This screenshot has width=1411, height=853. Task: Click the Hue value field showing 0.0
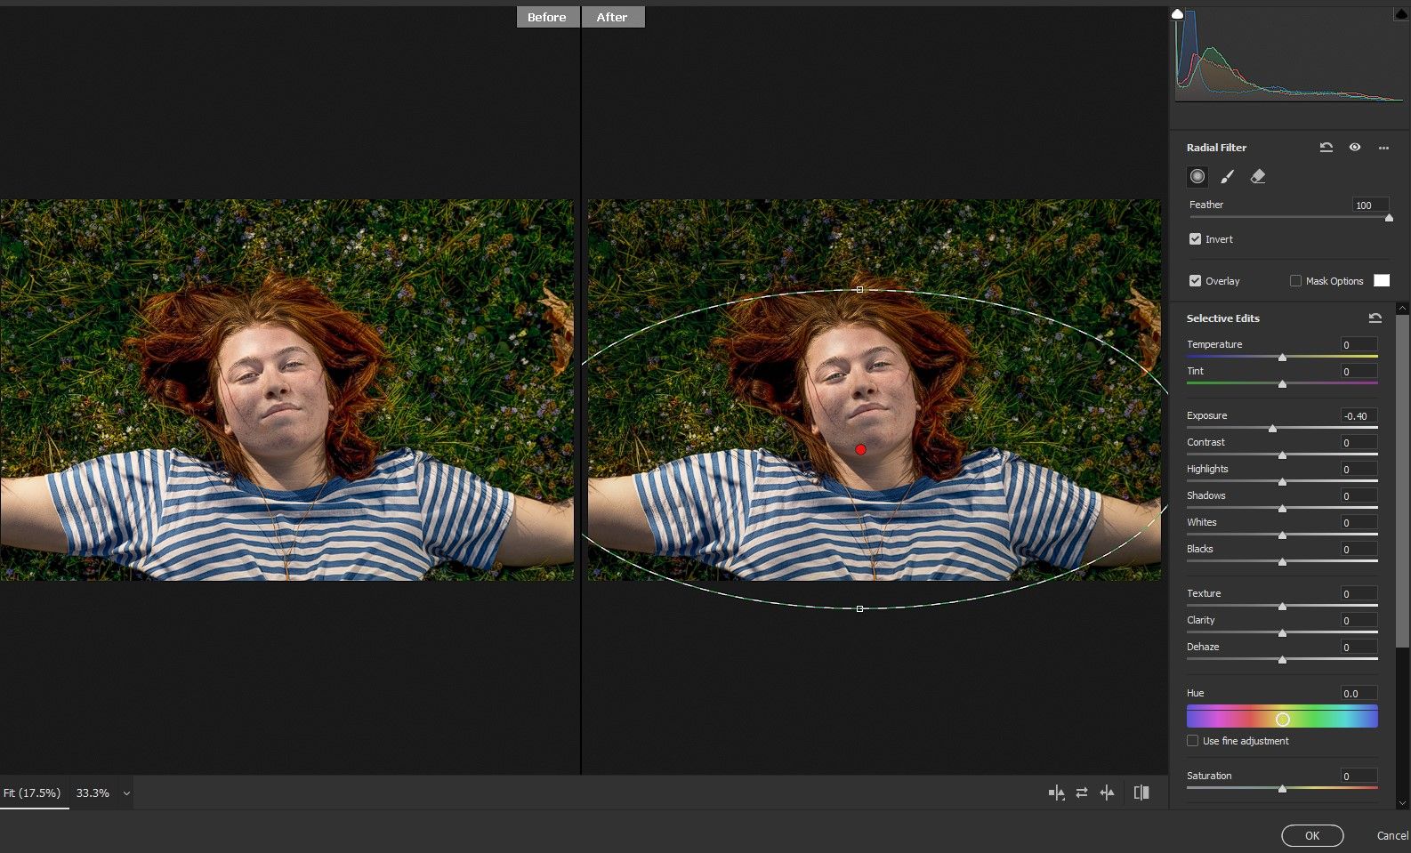1359,693
